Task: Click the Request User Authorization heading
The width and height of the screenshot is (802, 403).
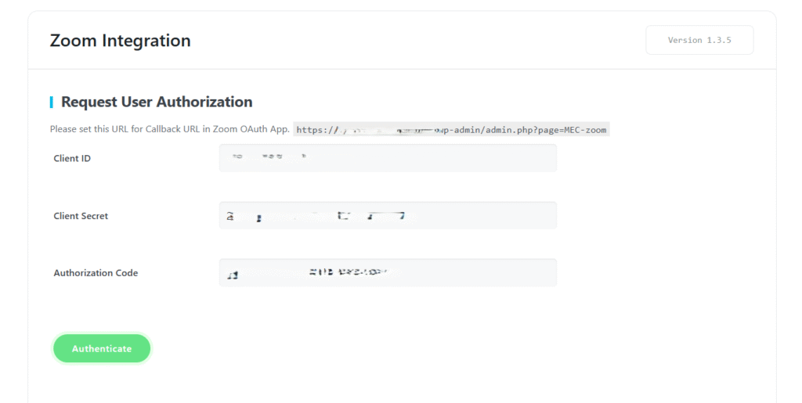Action: coord(157,102)
